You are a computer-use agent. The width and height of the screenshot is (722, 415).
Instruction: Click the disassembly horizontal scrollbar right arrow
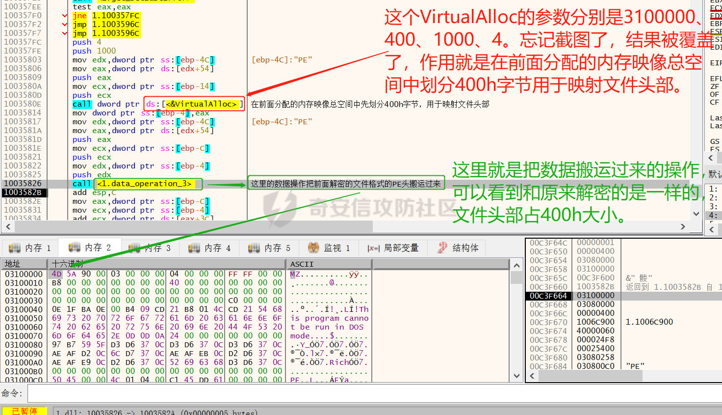point(683,226)
